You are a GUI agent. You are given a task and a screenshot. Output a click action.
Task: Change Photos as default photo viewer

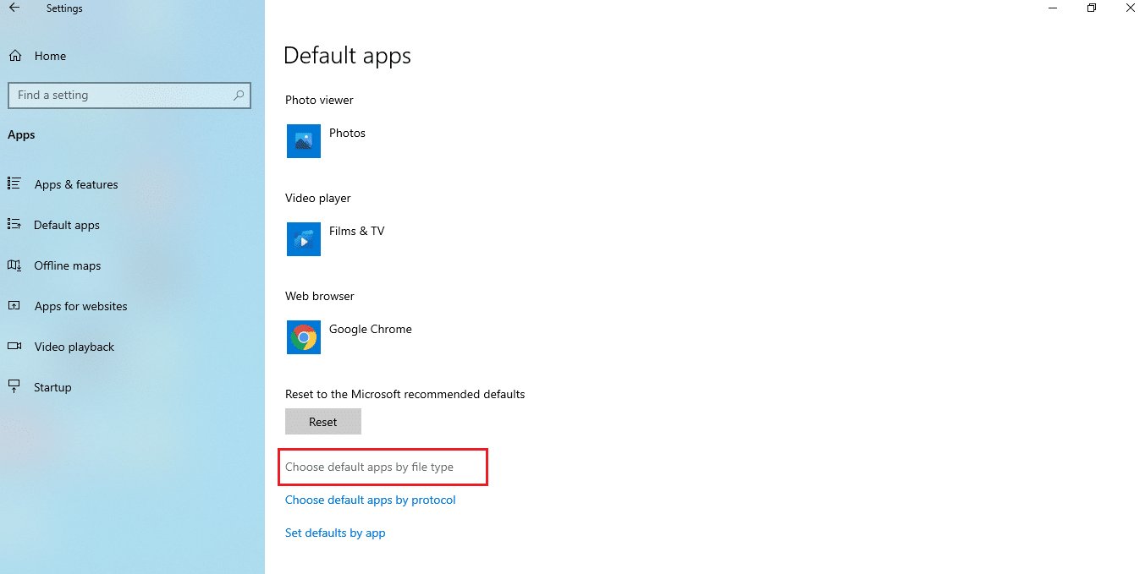[x=347, y=133]
